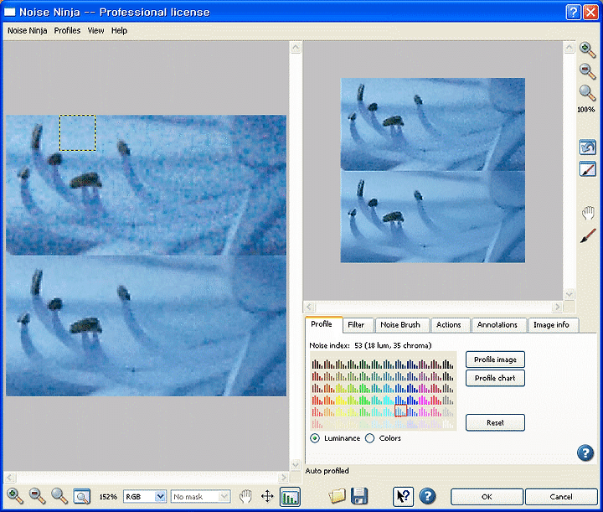Click the red-outlined cell in profile color chart
The height and width of the screenshot is (512, 603).
coord(400,411)
